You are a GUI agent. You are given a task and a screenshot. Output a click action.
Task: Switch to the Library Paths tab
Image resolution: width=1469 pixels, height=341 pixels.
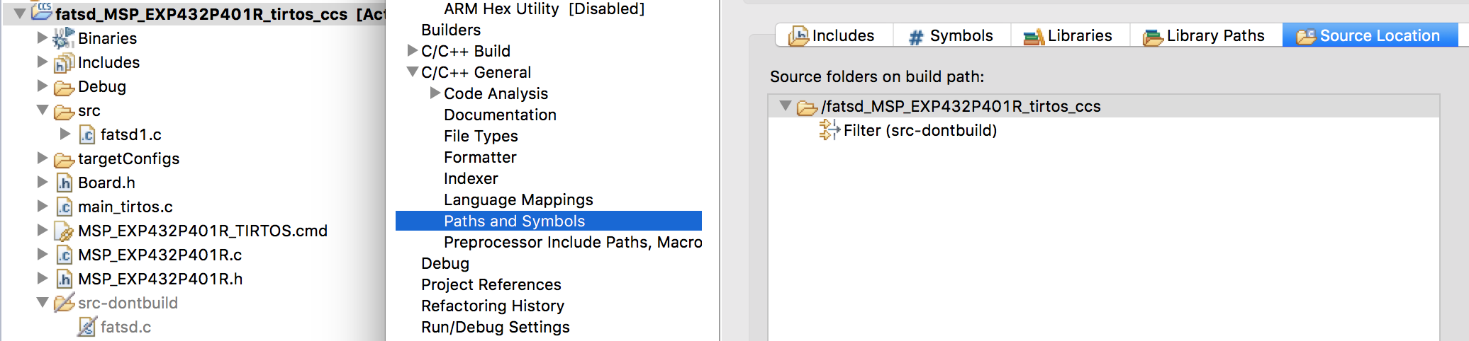click(x=1204, y=35)
